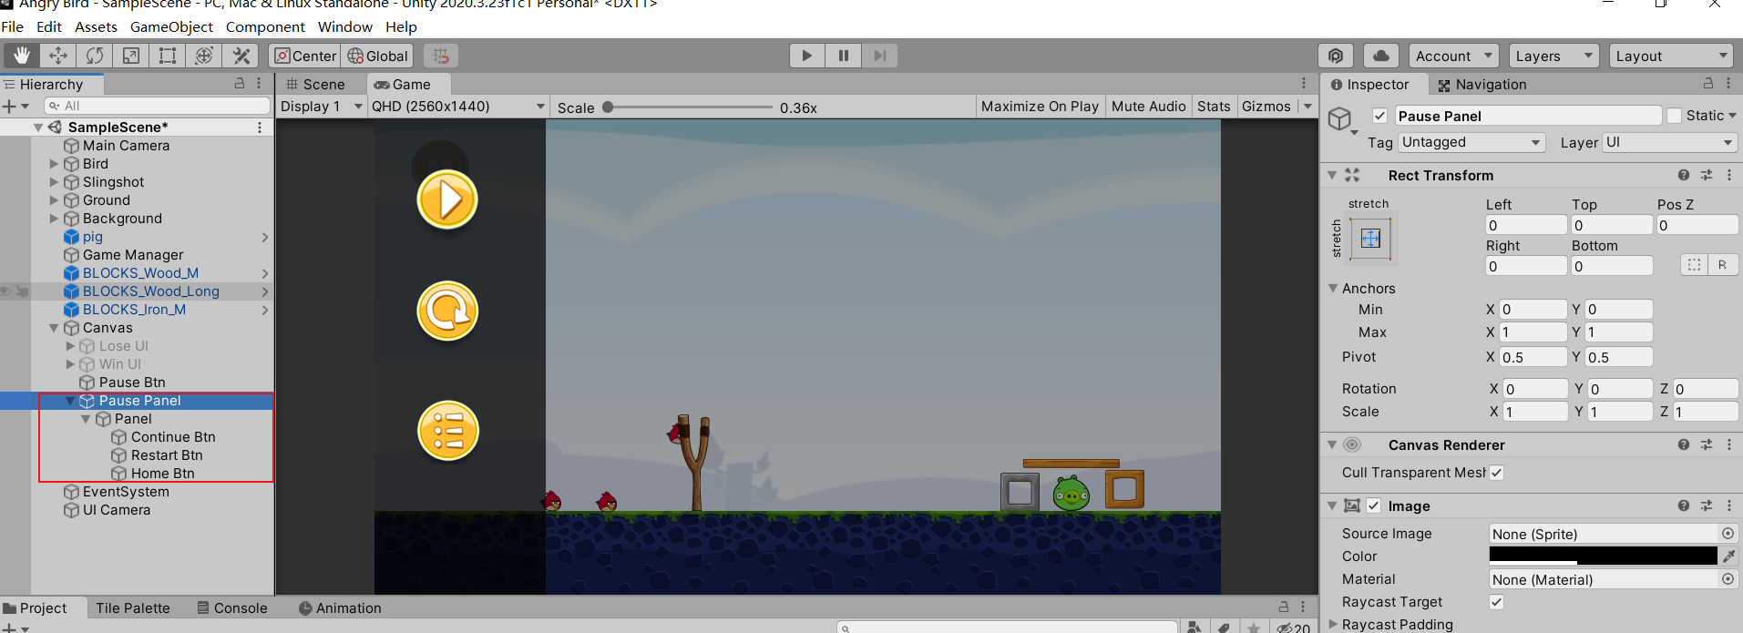Click the yellow Restart icon in Game view
The width and height of the screenshot is (1743, 633).
447,311
